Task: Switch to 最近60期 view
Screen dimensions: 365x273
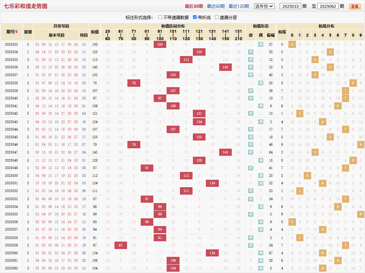Action: coord(216,6)
